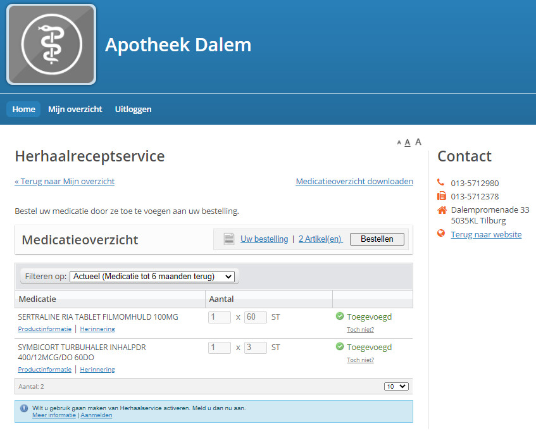The width and height of the screenshot is (536, 445).
Task: Click Terug naar website link
Action: 486,234
